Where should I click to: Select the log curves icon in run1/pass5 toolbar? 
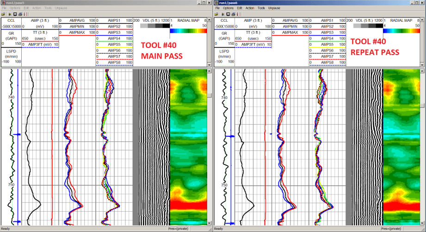click(26, 14)
